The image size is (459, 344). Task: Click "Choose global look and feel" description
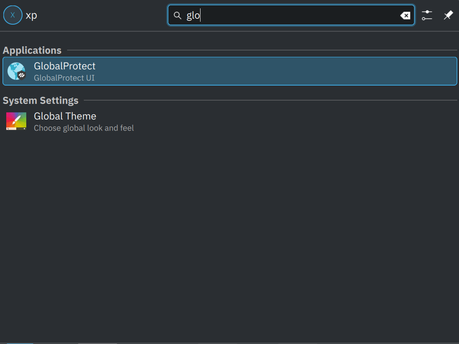click(x=84, y=128)
